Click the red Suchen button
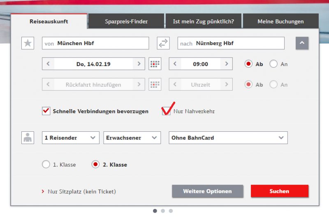The image size is (329, 220). point(280,191)
